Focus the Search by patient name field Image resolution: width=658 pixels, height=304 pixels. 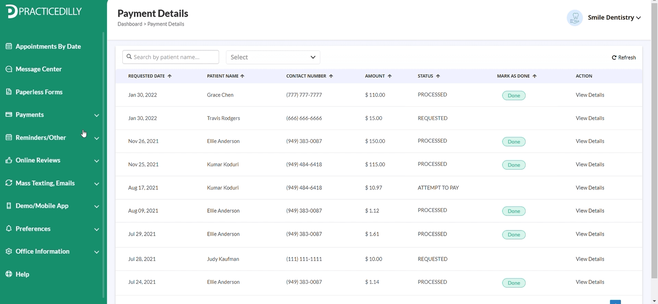[x=171, y=57]
